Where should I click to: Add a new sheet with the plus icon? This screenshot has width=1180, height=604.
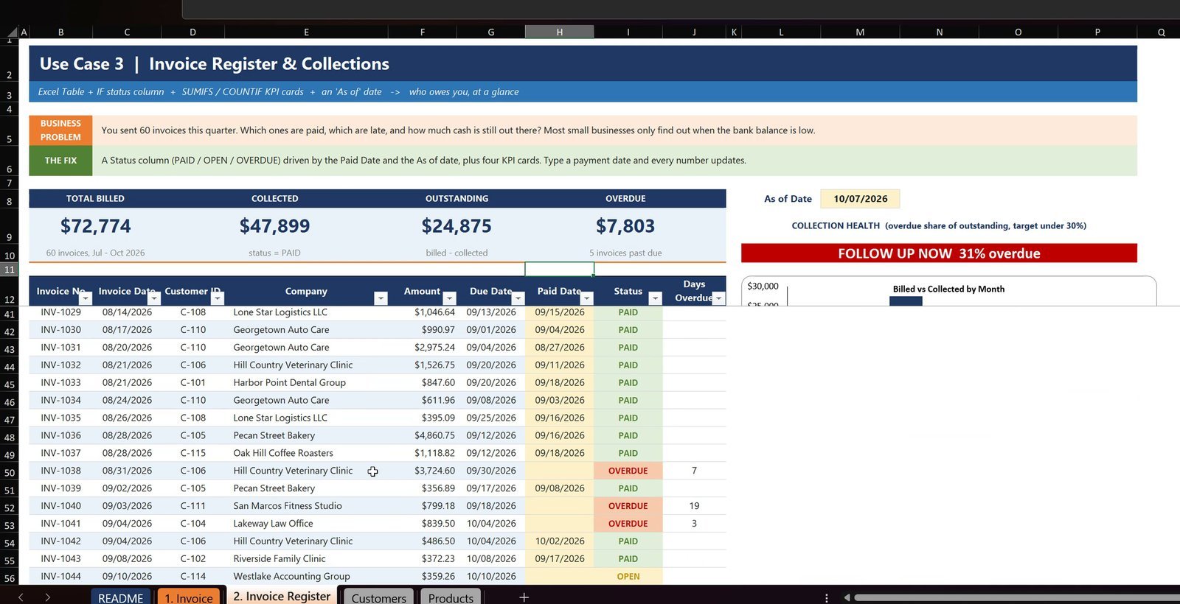(x=524, y=597)
